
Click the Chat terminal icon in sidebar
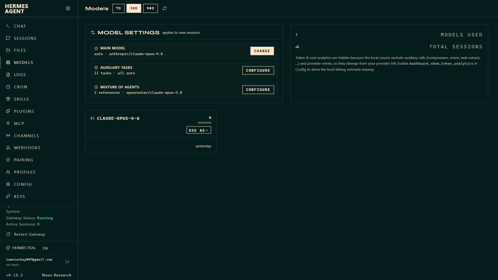tap(8, 26)
